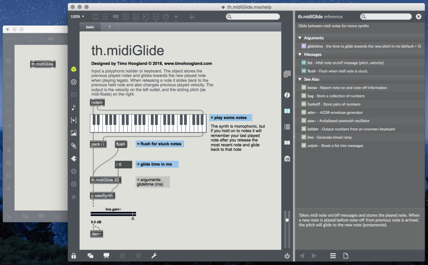Open the Calendar grid icon in right toolbar
The height and width of the screenshot is (265, 428).
click(287, 74)
